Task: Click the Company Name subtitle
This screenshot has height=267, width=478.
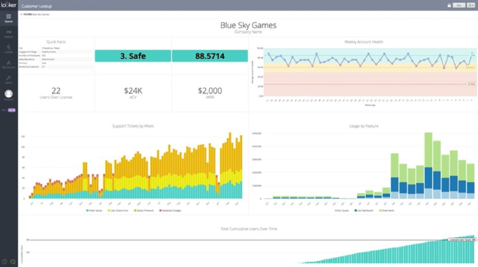Action: coord(248,32)
